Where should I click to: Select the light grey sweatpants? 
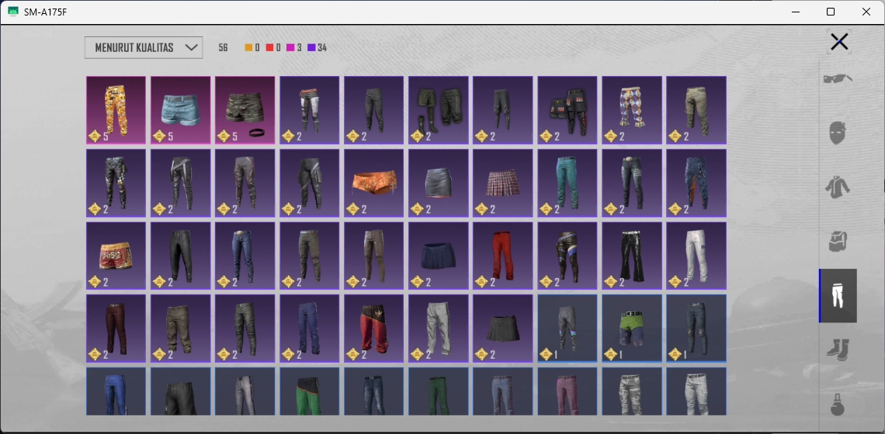(438, 329)
